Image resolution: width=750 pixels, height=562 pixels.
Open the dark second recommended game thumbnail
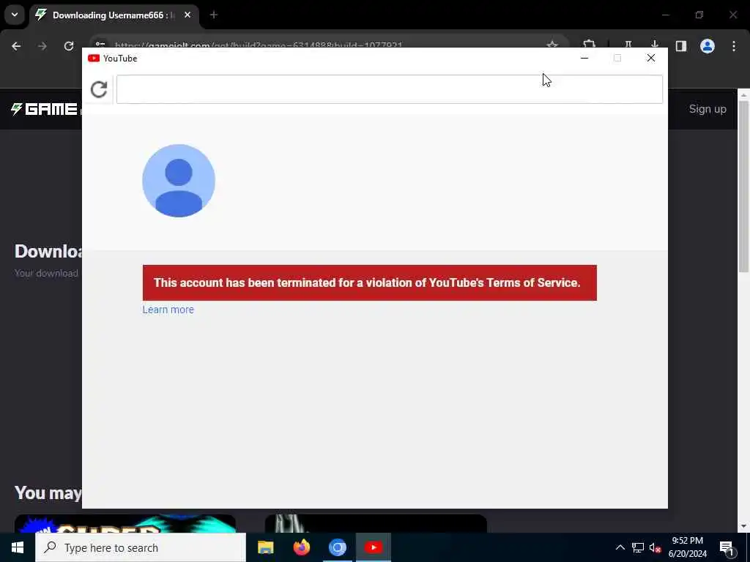[x=376, y=524]
